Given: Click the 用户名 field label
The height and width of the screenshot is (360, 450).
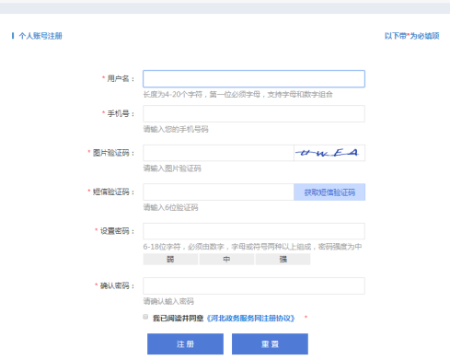Looking at the screenshot, I should click(x=118, y=78).
